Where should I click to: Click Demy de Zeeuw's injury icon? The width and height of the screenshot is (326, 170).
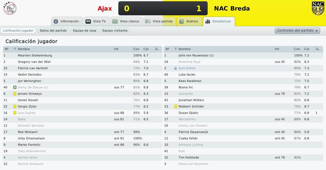(x=15, y=87)
